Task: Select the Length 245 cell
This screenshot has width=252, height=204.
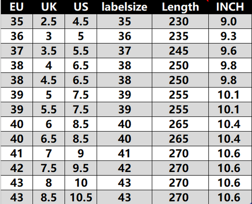Action: 181,51
